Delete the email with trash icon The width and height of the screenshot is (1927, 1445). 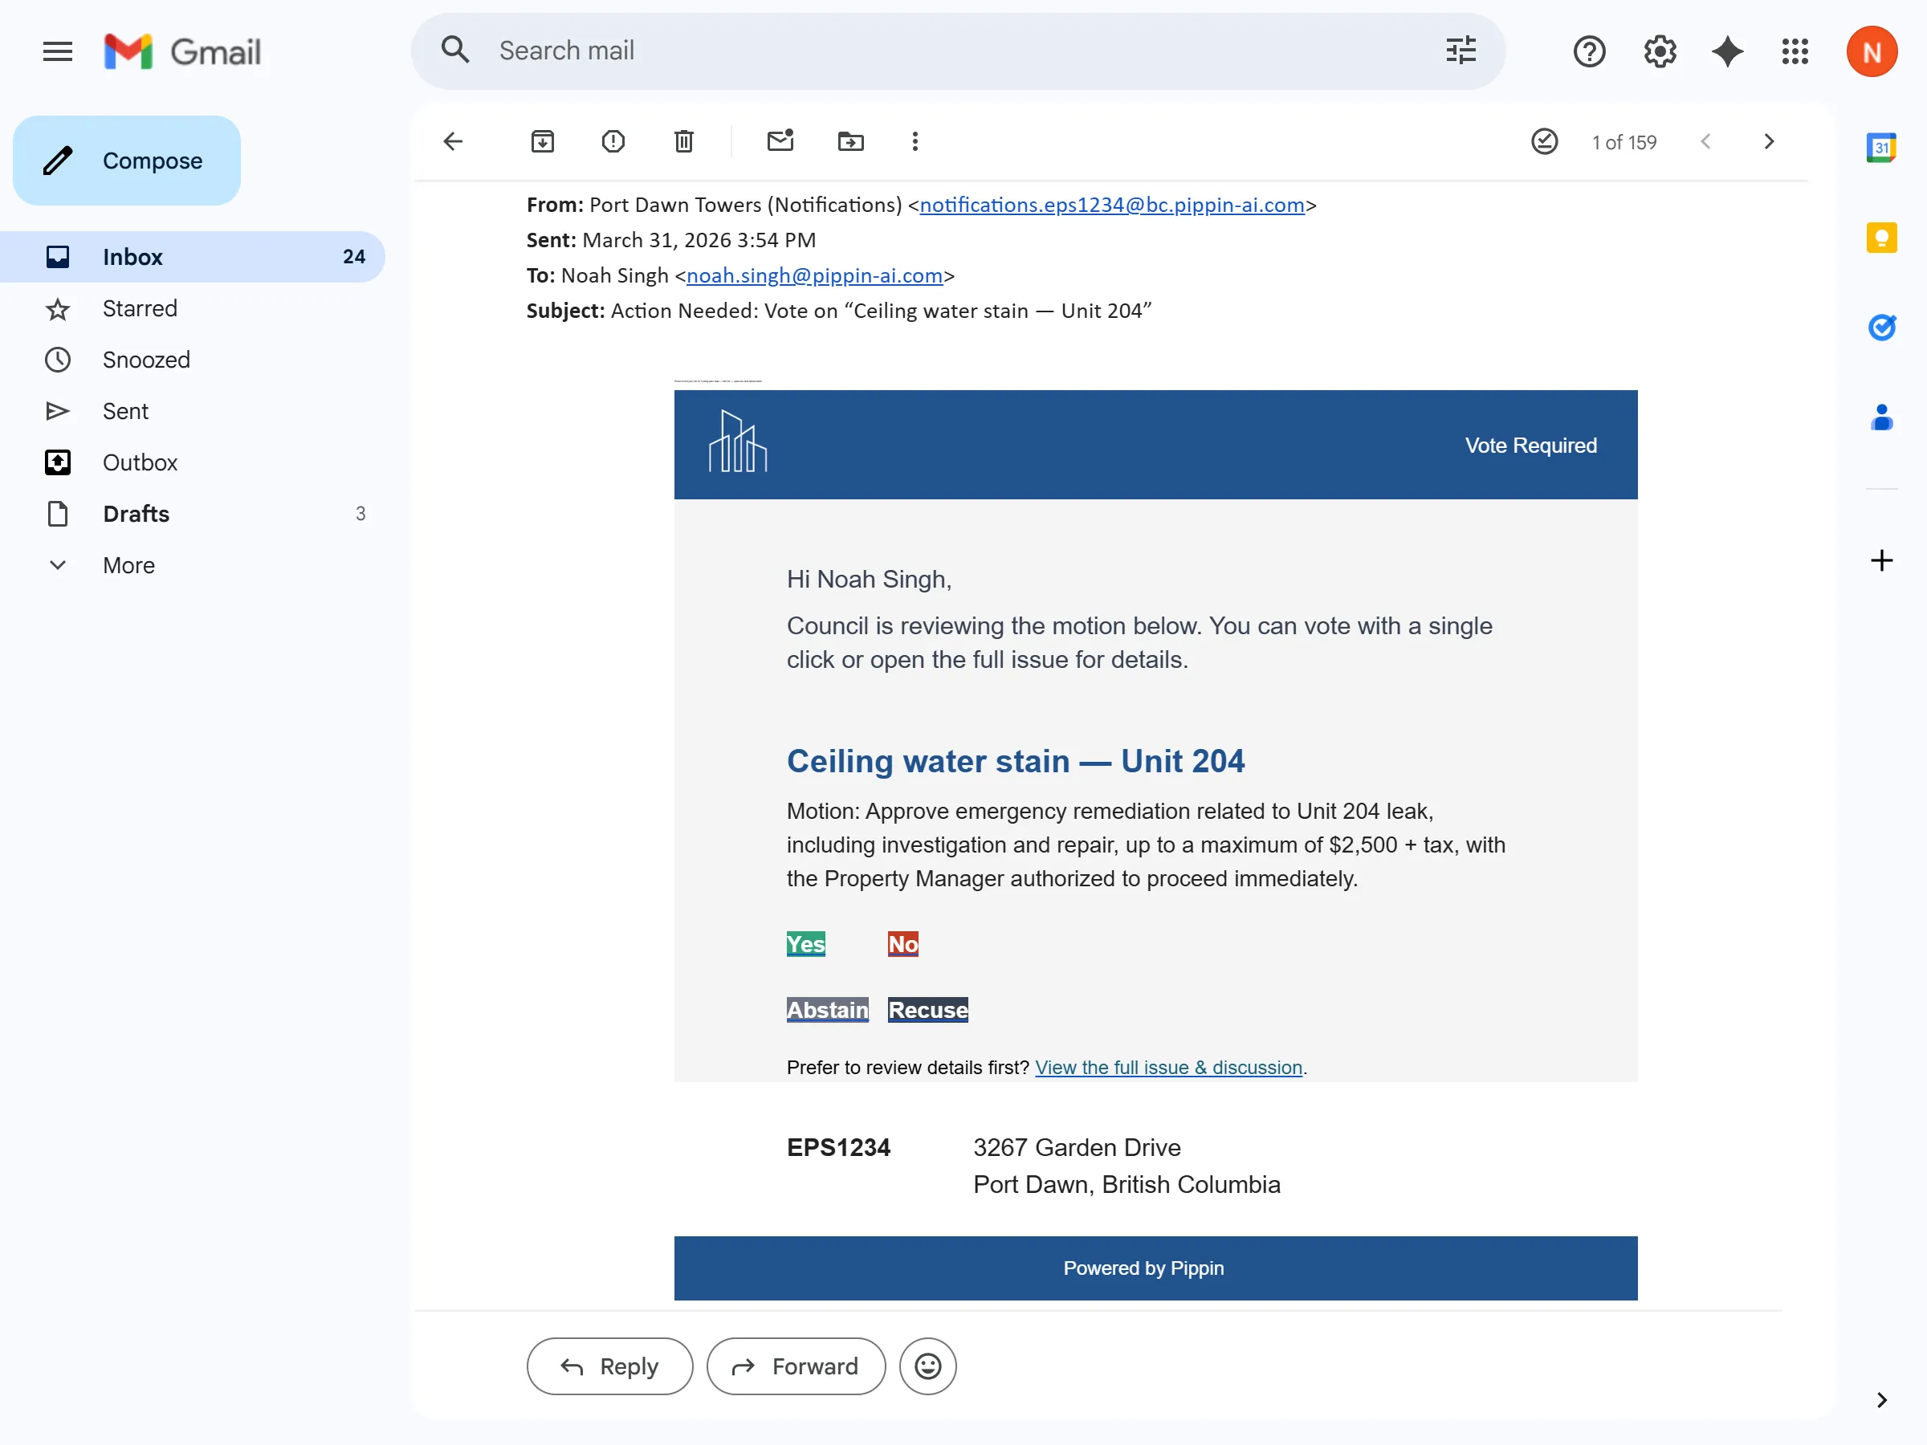click(x=683, y=141)
